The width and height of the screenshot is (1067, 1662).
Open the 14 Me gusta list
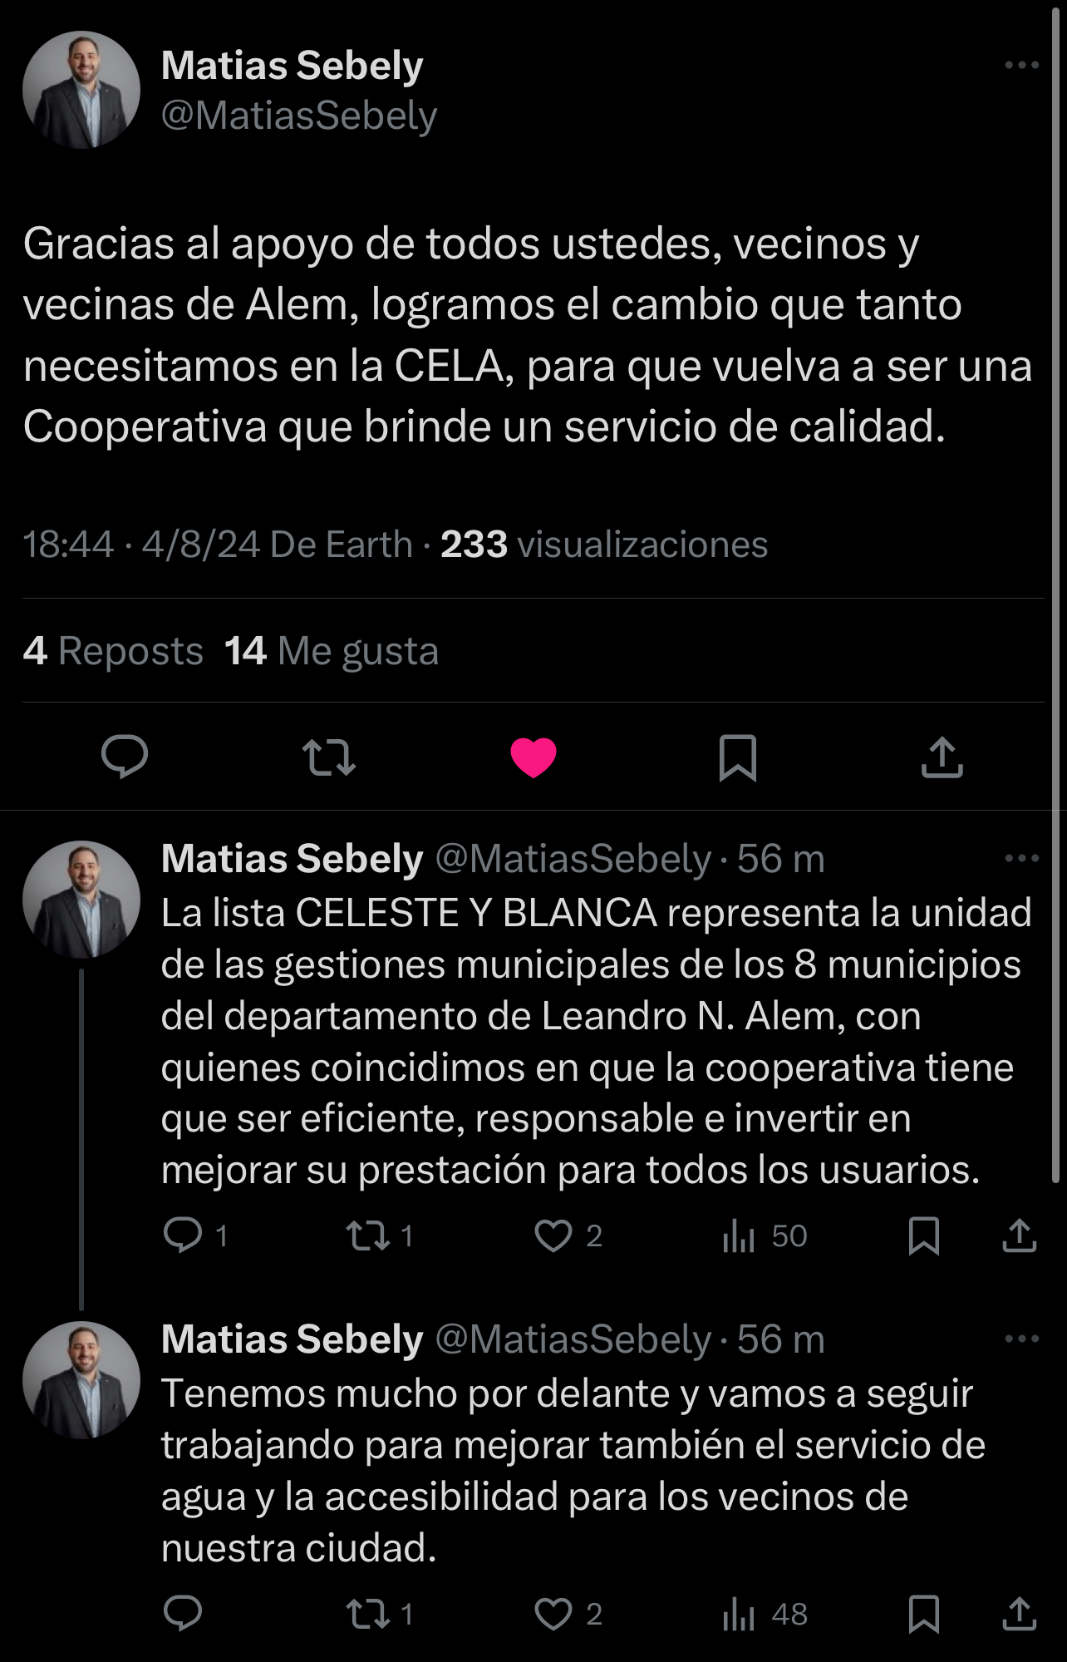click(332, 651)
